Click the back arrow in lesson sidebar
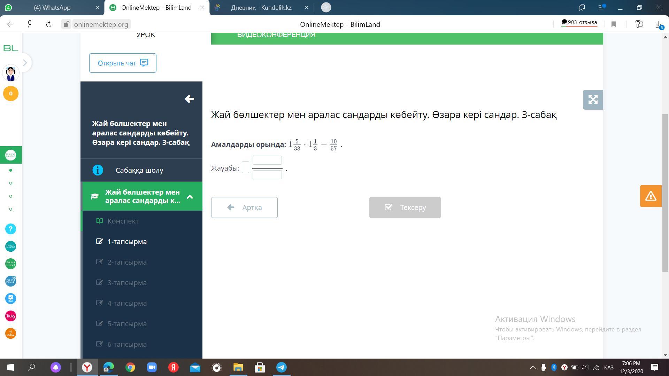 tap(189, 99)
